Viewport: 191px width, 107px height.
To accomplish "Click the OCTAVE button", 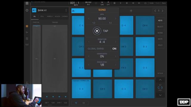I will tap(160, 73).
